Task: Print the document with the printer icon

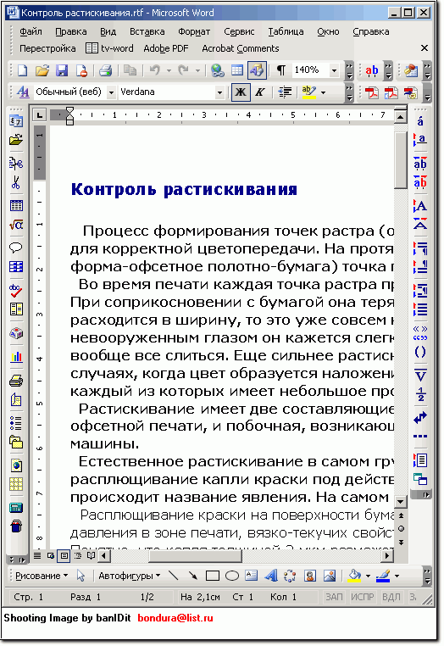Action: 106,71
